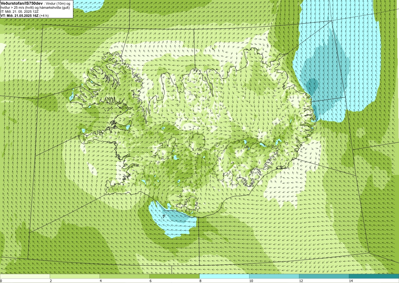Click the dark teal legend swatch above 14
Screen dimensions: 399x283
pyautogui.click(x=374, y=276)
